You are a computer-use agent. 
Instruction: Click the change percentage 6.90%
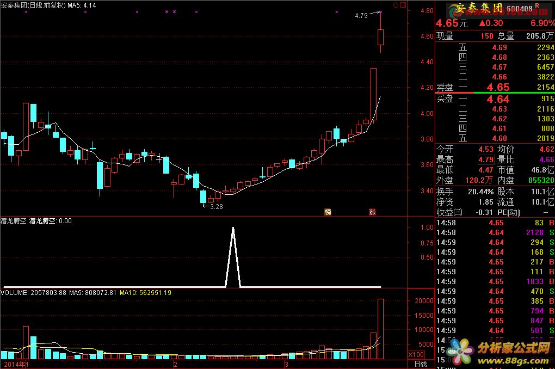click(x=542, y=23)
